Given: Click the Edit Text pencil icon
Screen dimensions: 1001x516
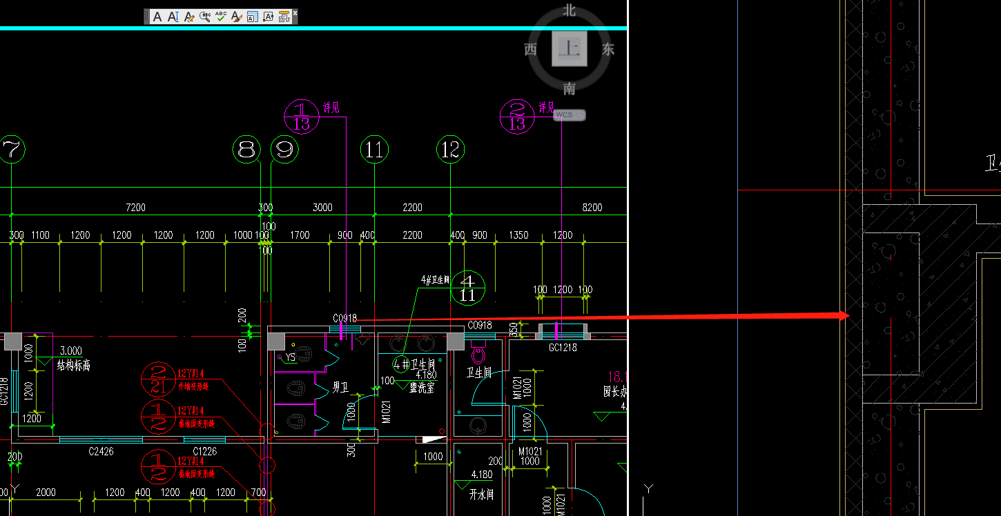Looking at the screenshot, I should click(189, 17).
